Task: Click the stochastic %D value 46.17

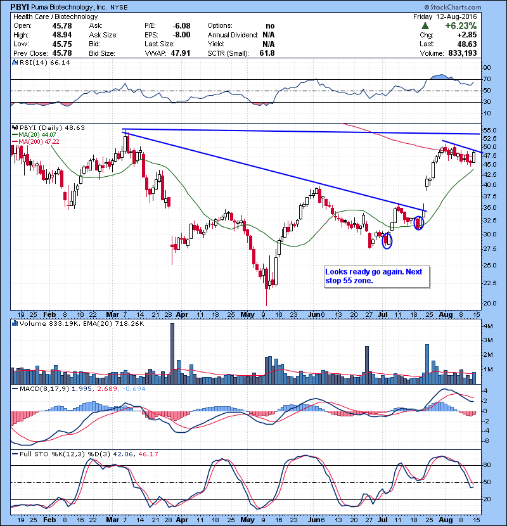Action: [x=148, y=454]
